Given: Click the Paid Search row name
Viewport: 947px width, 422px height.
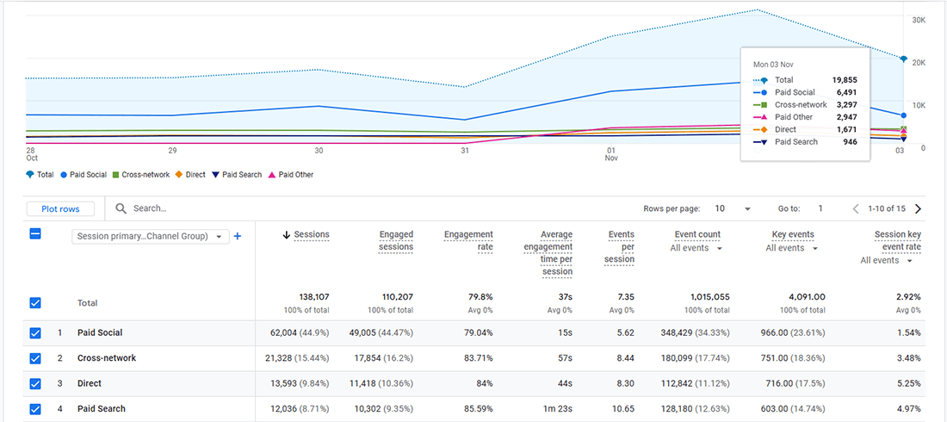Looking at the screenshot, I should click(x=102, y=409).
